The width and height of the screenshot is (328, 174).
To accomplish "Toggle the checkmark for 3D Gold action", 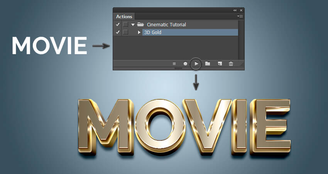I will [118, 32].
